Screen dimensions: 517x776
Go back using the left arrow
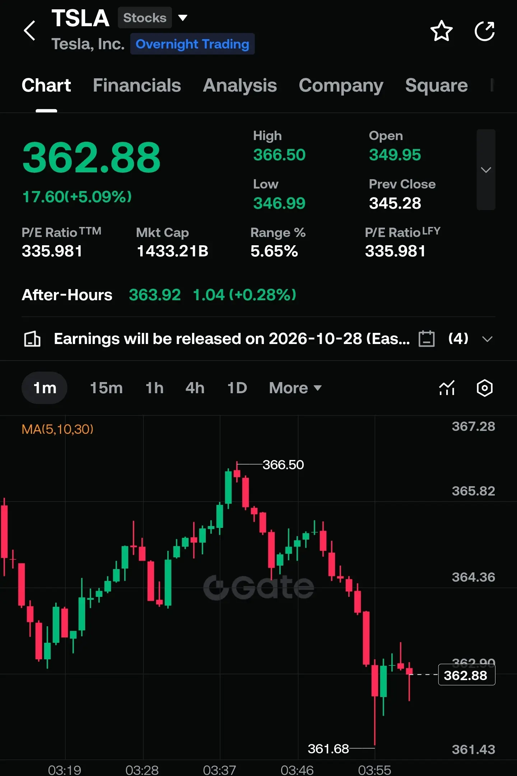pos(29,31)
